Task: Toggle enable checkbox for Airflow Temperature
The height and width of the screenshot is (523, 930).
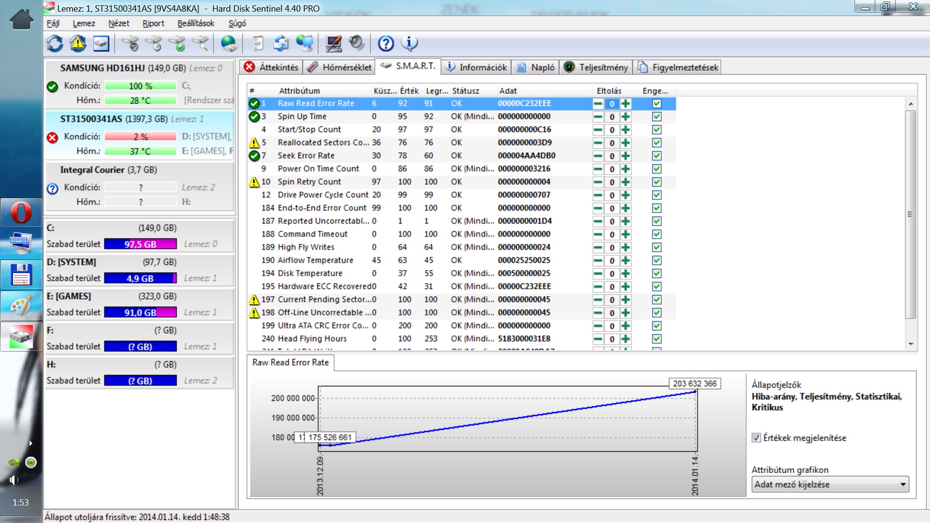Action: click(657, 261)
